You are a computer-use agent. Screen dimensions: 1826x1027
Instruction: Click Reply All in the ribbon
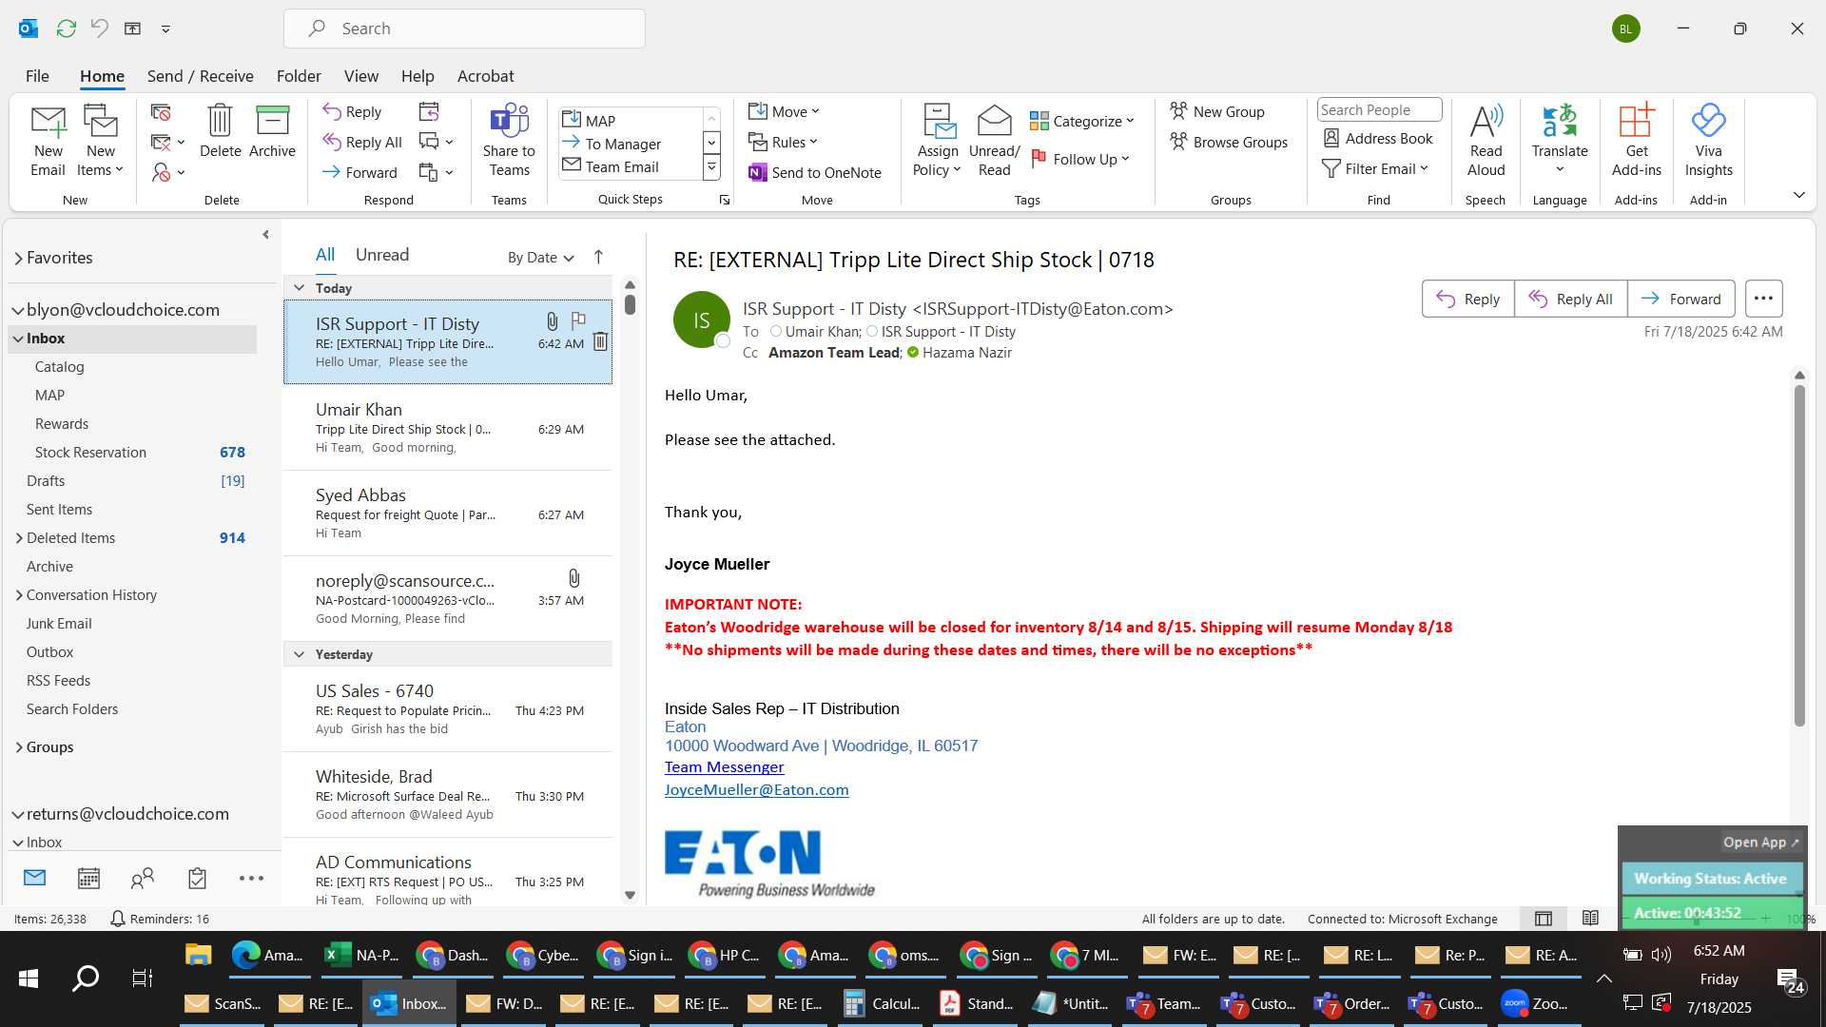point(362,142)
